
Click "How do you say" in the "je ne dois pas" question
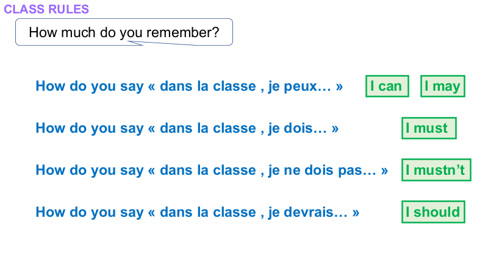pyautogui.click(x=90, y=170)
